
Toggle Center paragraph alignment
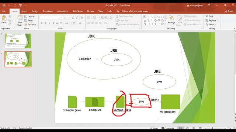pos(93,23)
